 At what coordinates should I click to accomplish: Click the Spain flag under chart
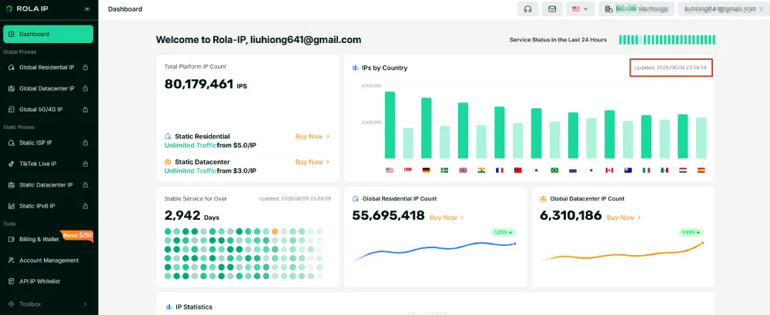pos(701,171)
